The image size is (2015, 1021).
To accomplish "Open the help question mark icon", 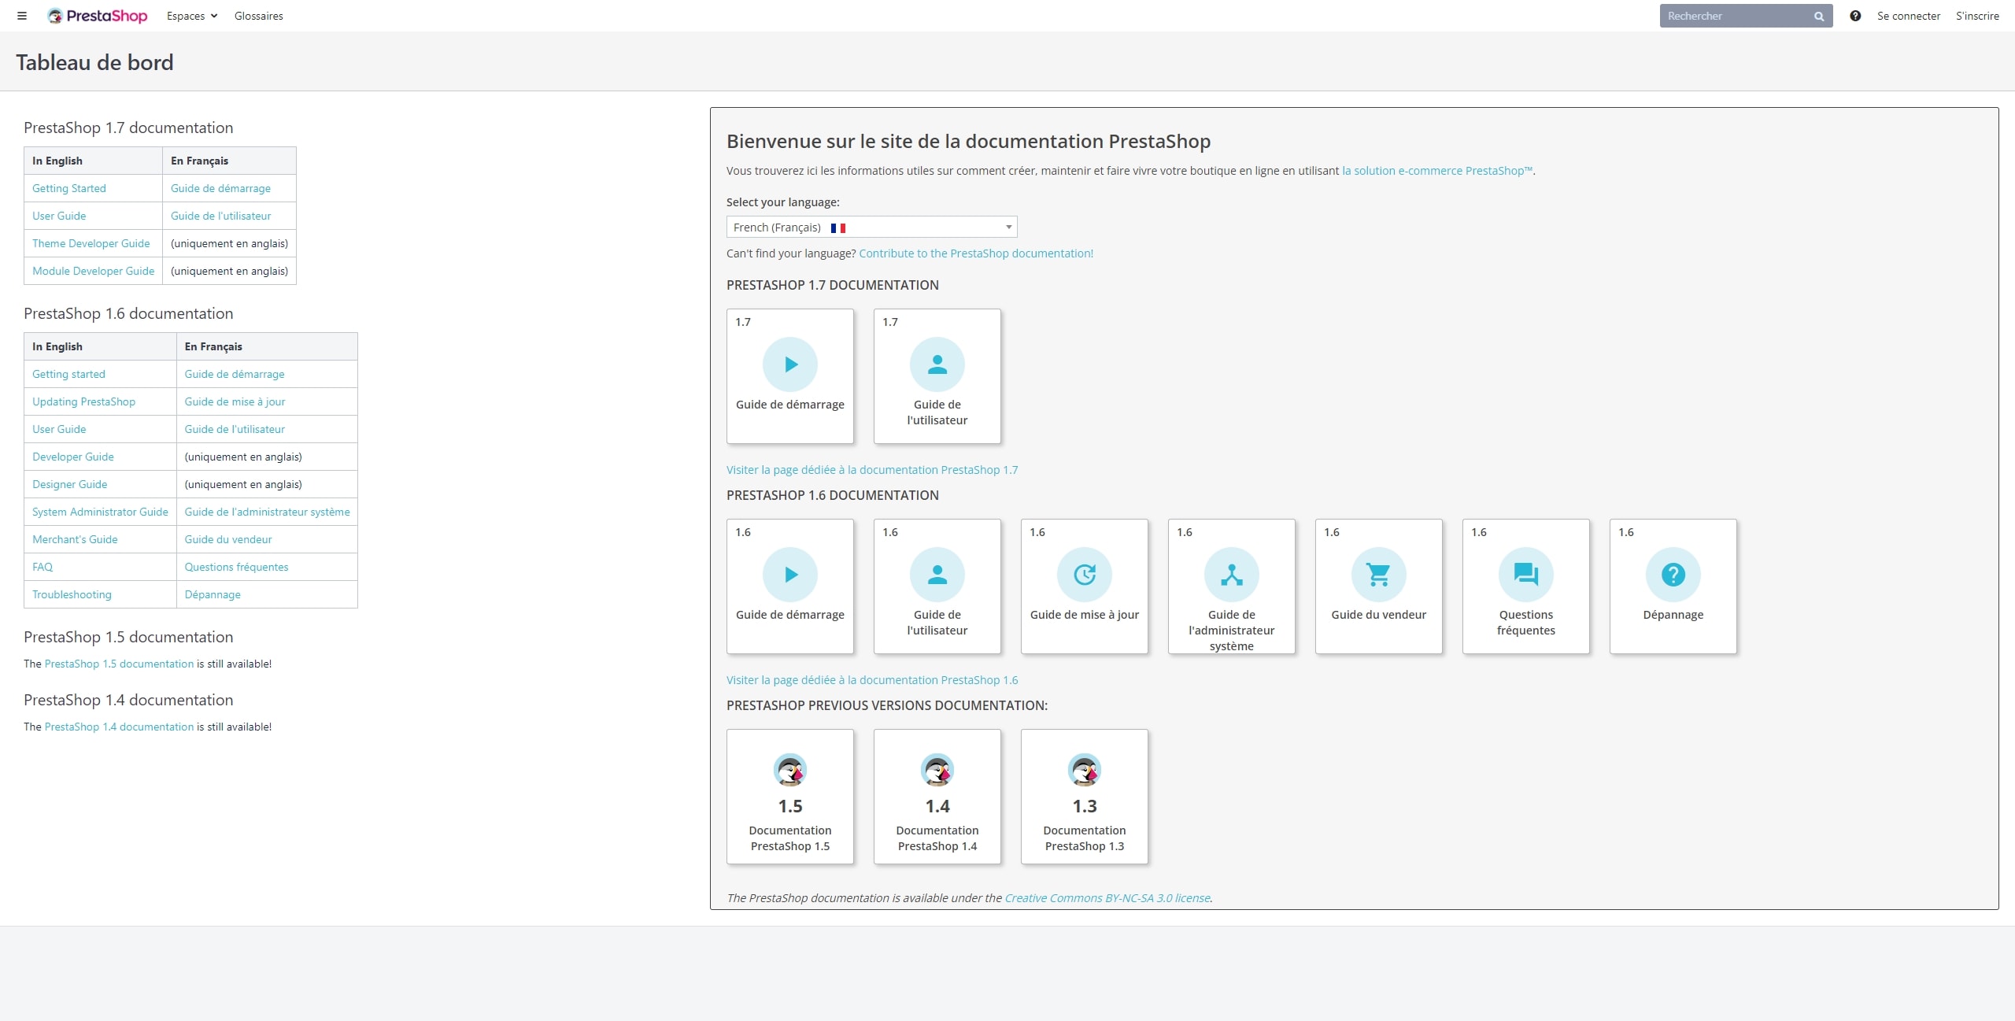I will click(1855, 16).
